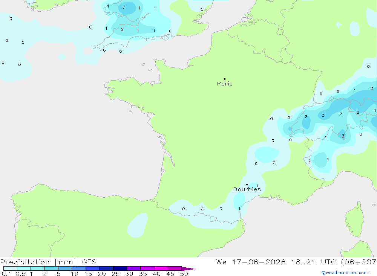Click the date text '17-06-2026'
Viewport: 377px width, 276px height.
pyautogui.click(x=259, y=262)
